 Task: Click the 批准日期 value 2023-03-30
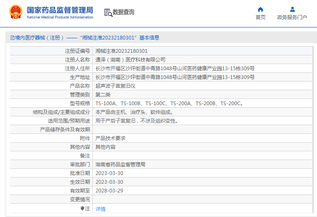click(109, 173)
